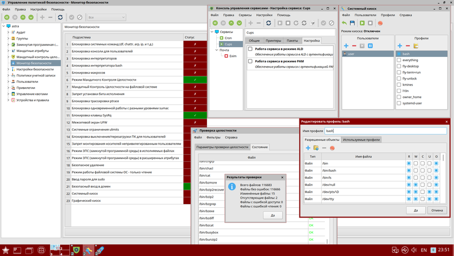The height and width of the screenshot is (256, 454).
Task: Click the Имя профиля input field
Action: click(x=385, y=131)
